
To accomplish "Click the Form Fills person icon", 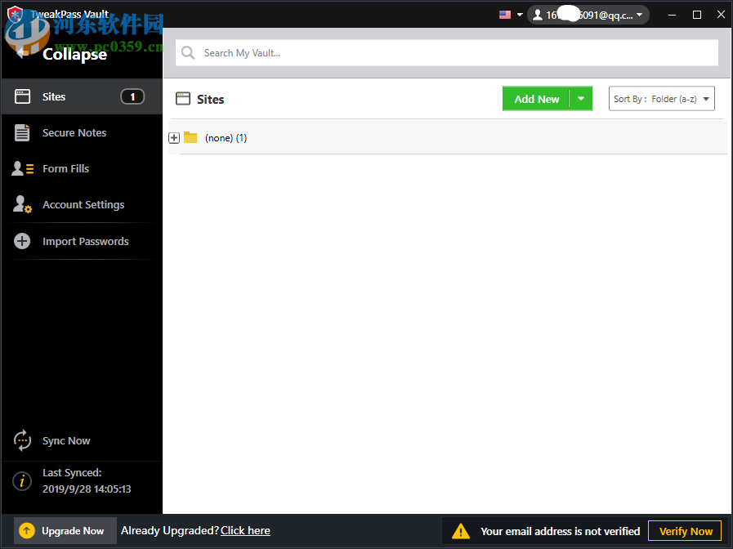I will click(x=22, y=168).
